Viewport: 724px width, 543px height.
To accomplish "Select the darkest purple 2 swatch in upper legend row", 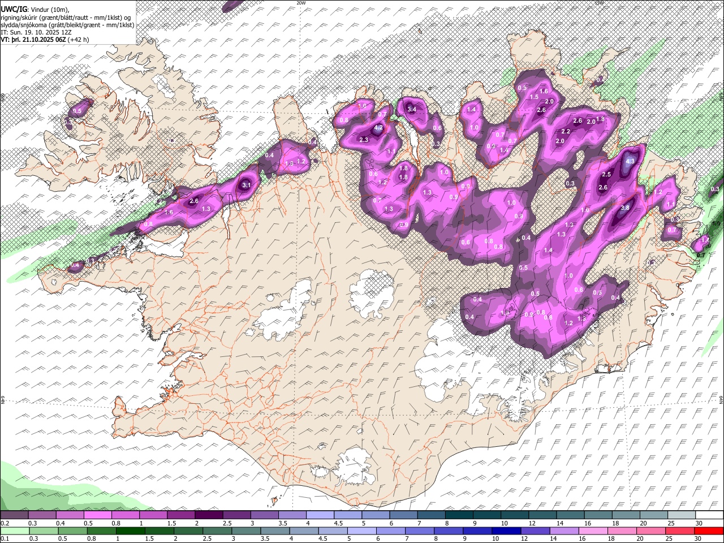I will point(209,515).
